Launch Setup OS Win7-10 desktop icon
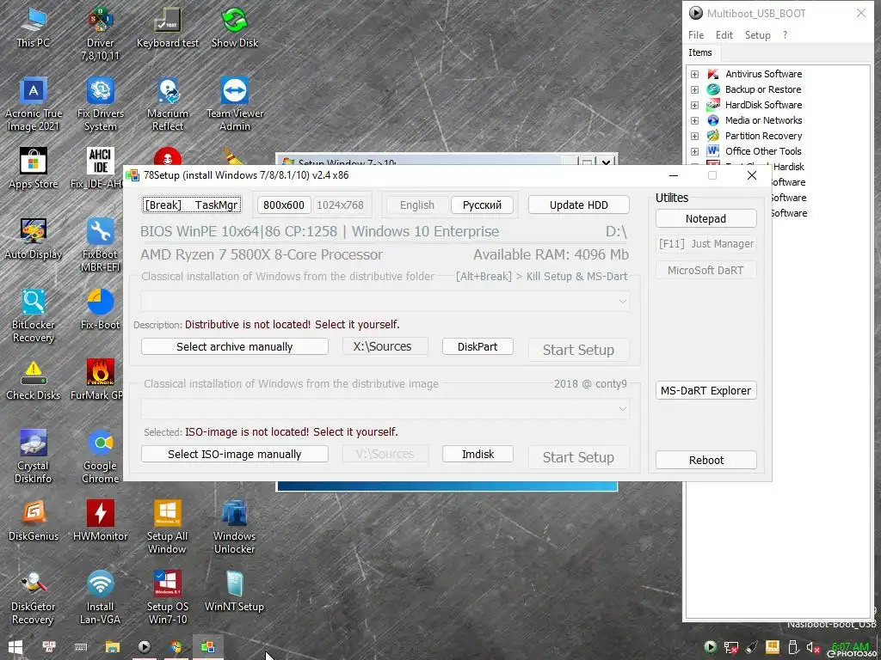Image resolution: width=881 pixels, height=660 pixels. 168,598
